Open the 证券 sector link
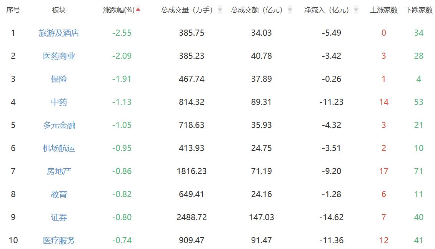The height and width of the screenshot is (249, 435). (x=59, y=217)
